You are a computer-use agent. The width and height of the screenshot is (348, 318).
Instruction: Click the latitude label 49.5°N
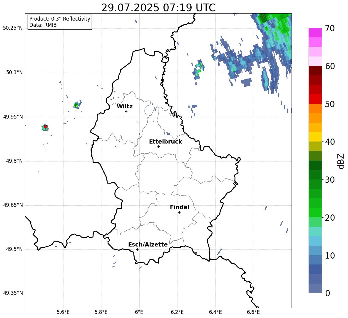click(14, 249)
